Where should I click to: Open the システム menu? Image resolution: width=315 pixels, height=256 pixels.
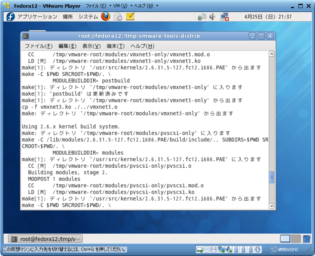point(88,17)
